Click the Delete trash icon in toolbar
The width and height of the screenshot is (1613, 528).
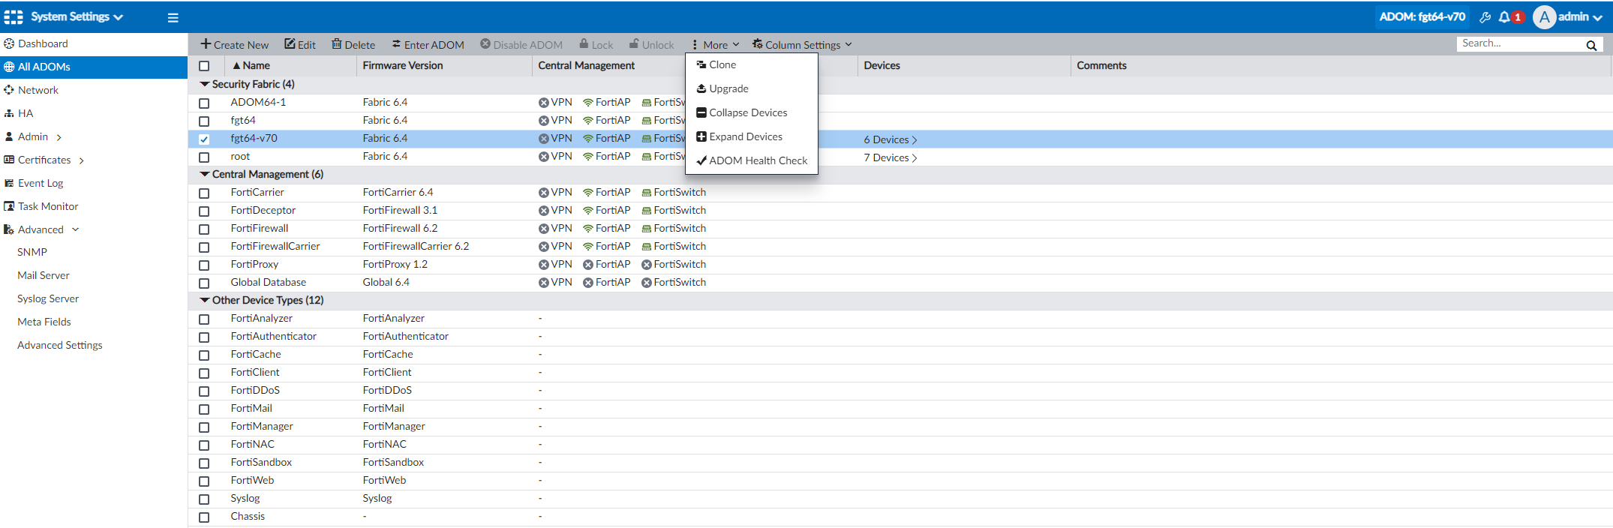337,44
